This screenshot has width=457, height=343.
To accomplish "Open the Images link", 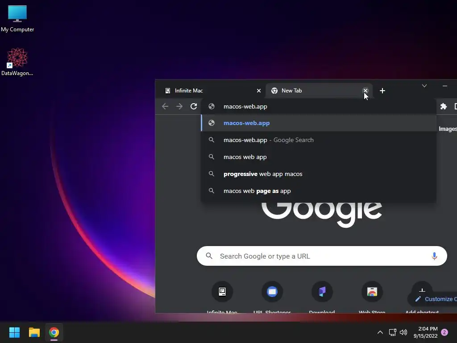I will (x=448, y=129).
